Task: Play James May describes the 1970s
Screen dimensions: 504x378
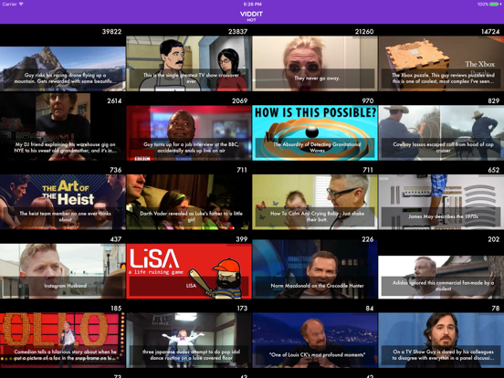Action: coord(441,202)
